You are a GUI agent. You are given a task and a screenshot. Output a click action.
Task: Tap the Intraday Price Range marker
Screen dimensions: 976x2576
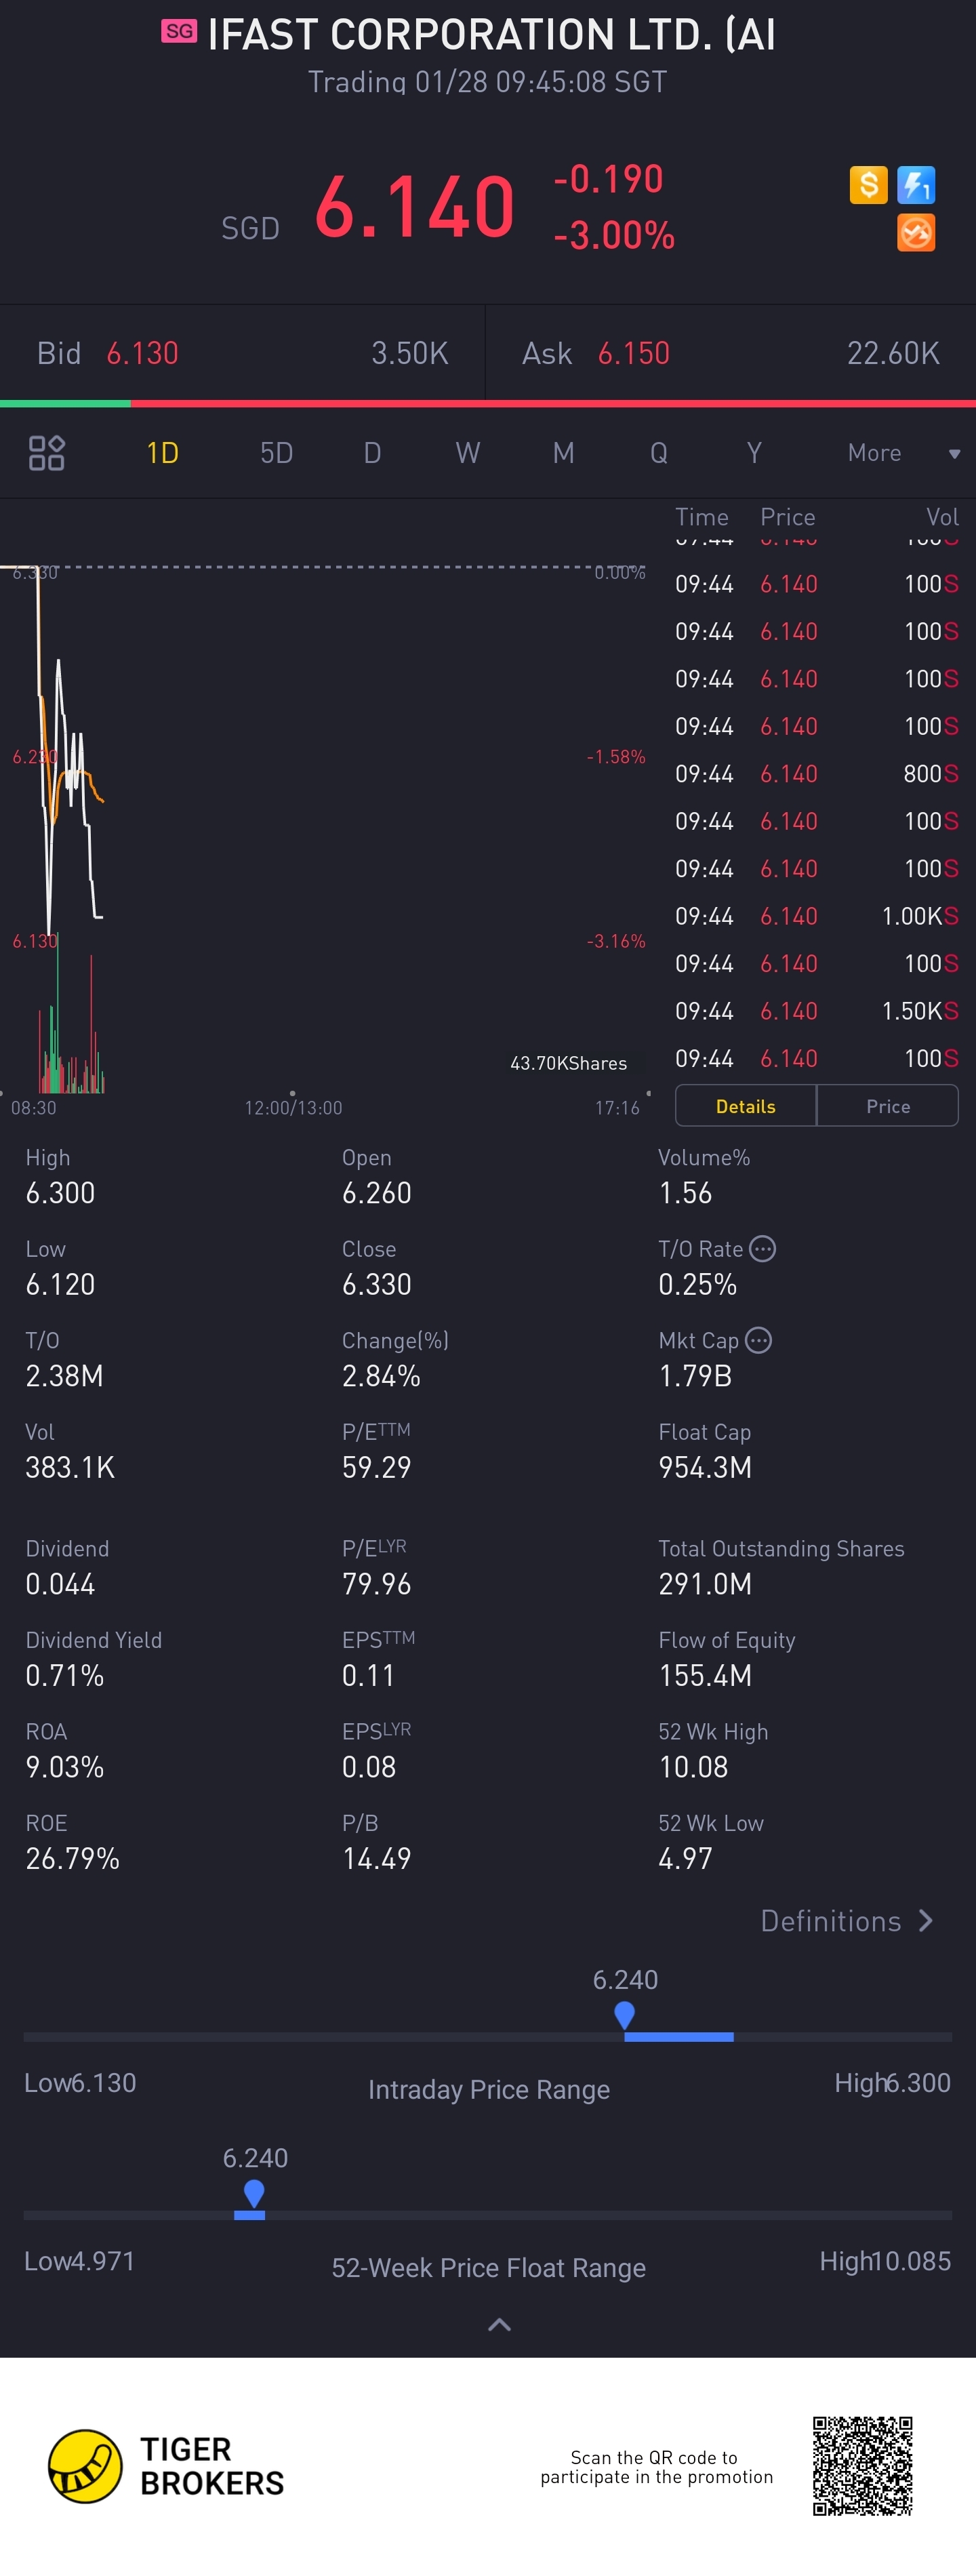(x=625, y=2015)
